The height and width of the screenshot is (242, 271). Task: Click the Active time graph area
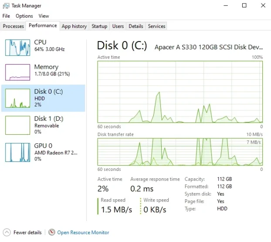pos(180,92)
